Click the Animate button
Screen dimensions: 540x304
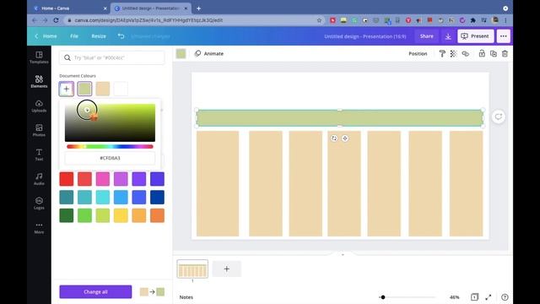[x=209, y=54]
